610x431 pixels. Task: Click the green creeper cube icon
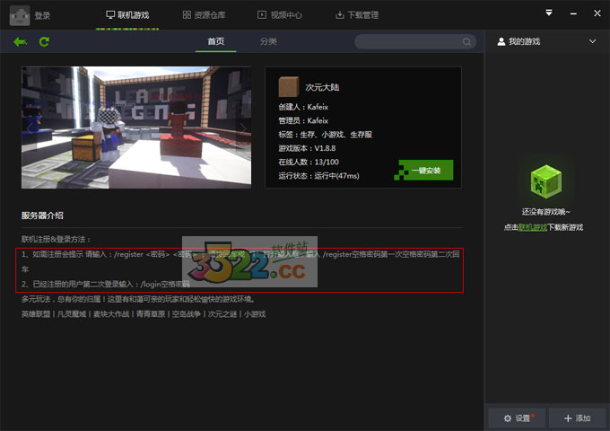[x=546, y=181]
